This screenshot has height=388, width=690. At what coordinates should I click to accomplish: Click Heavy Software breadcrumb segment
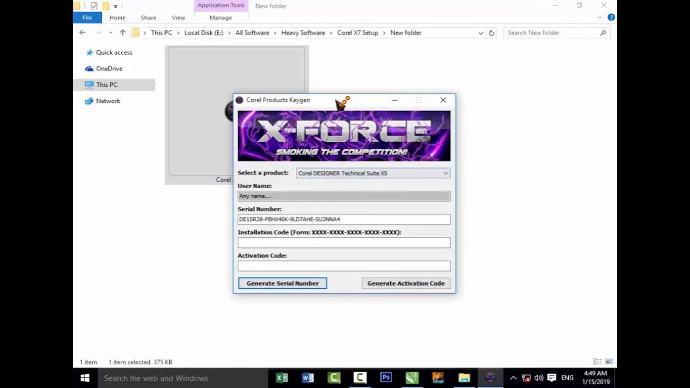[303, 33]
